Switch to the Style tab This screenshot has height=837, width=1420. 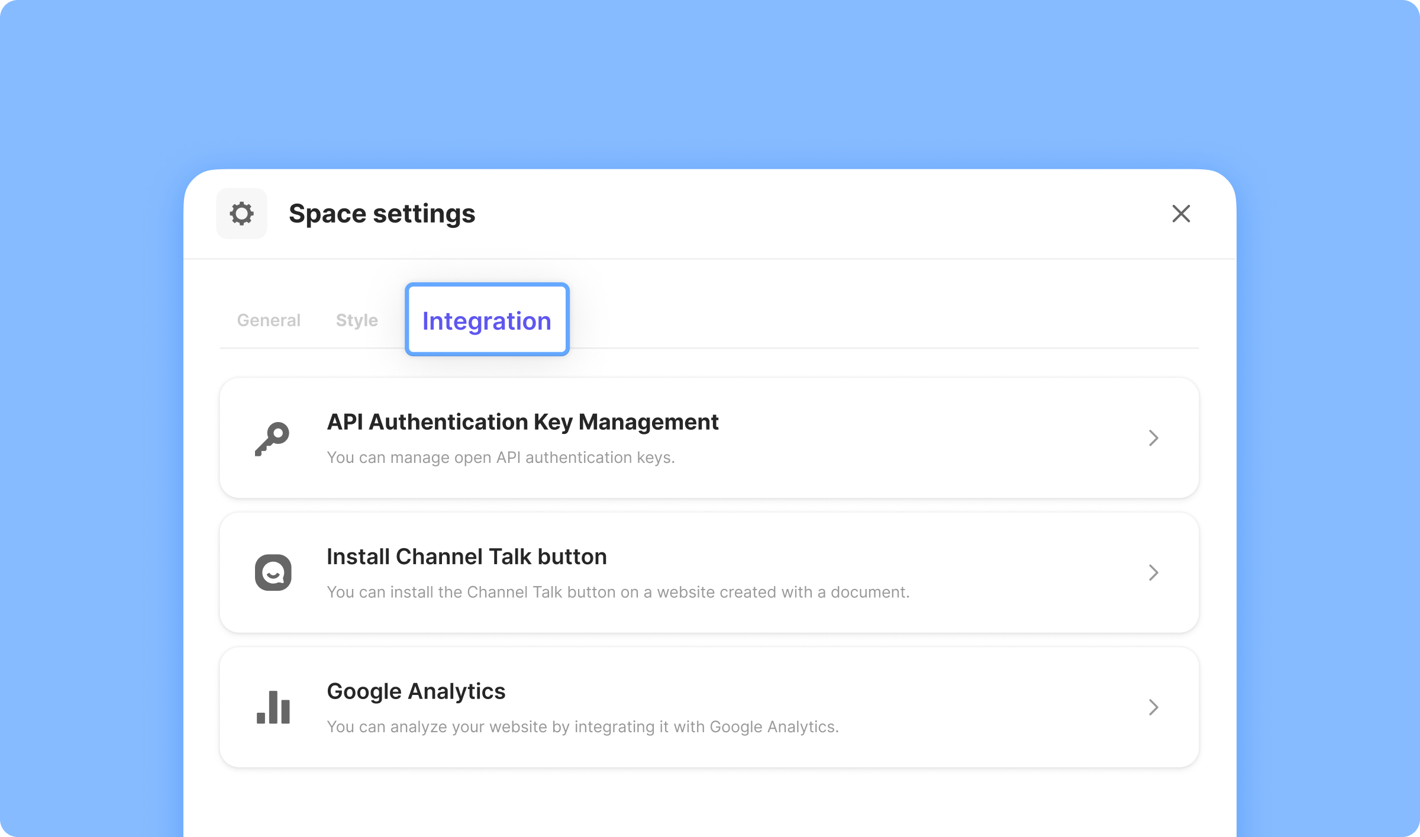click(357, 320)
